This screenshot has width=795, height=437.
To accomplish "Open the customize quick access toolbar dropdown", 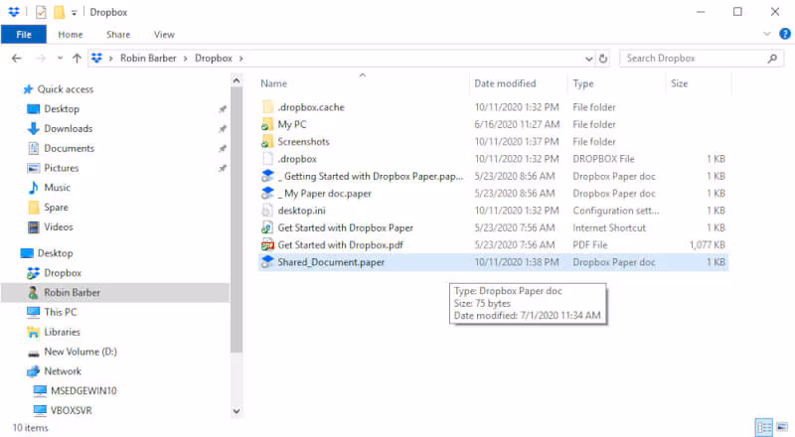I will 74,13.
